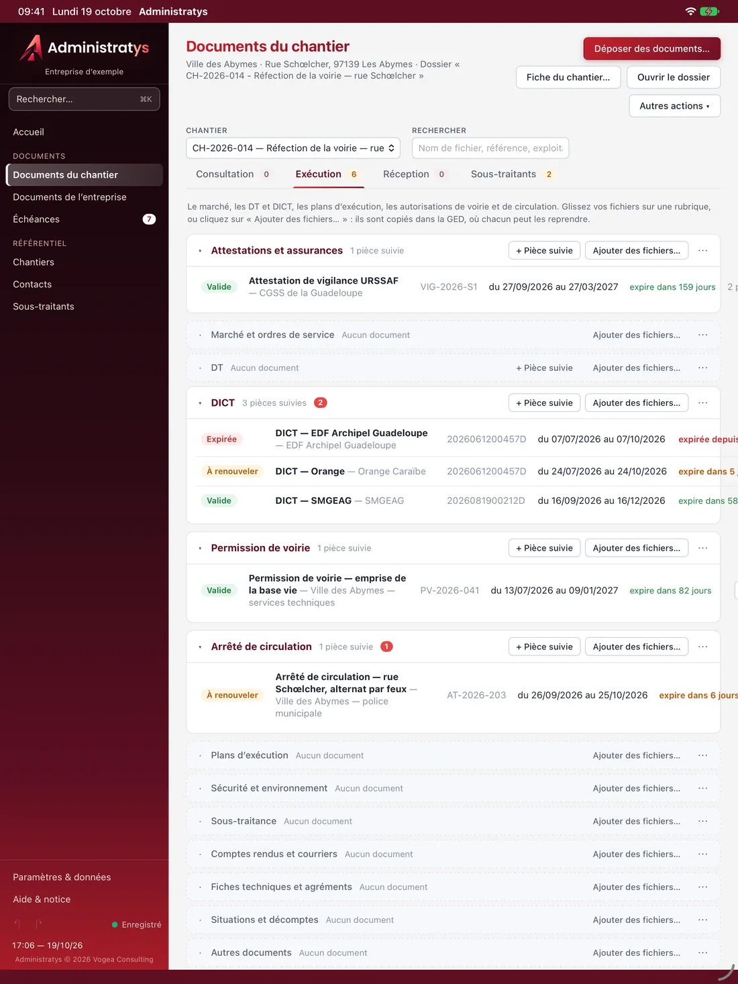Open the DICT — Orange row
The height and width of the screenshot is (984, 738).
coord(350,472)
